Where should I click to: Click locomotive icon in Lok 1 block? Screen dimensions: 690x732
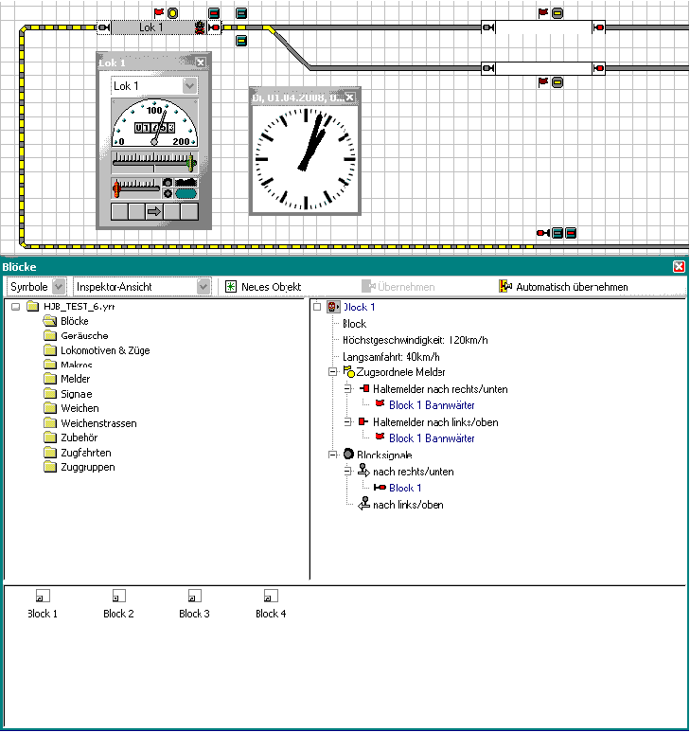(x=200, y=27)
